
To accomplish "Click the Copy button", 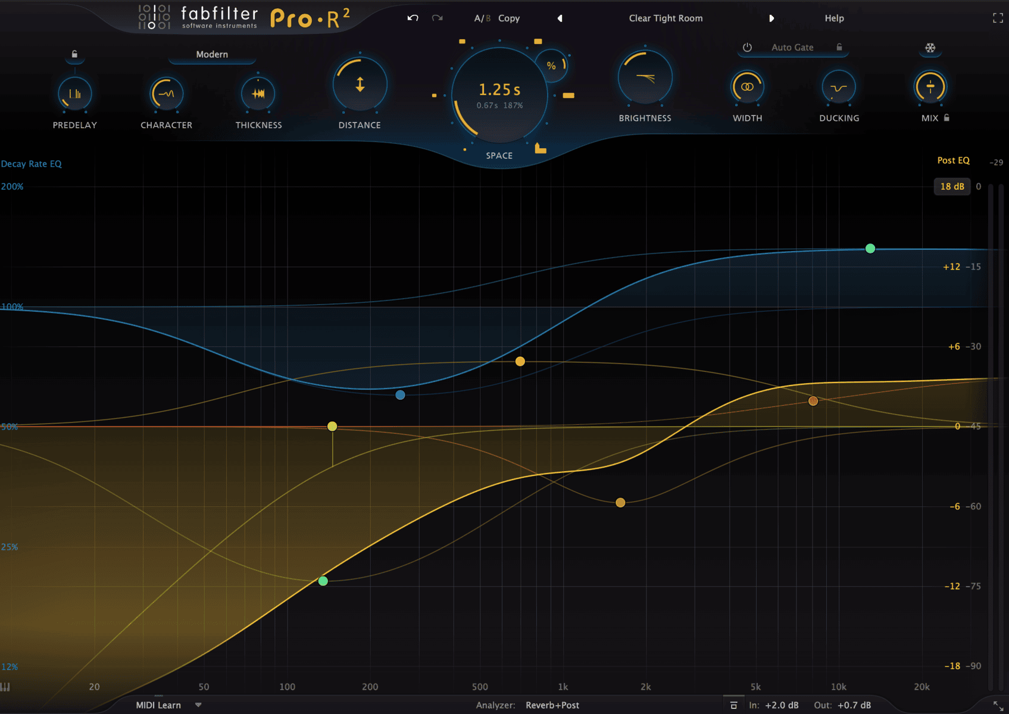I will tap(508, 18).
